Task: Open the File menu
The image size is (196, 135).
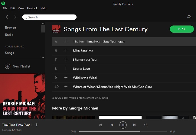Action: point(5,8)
